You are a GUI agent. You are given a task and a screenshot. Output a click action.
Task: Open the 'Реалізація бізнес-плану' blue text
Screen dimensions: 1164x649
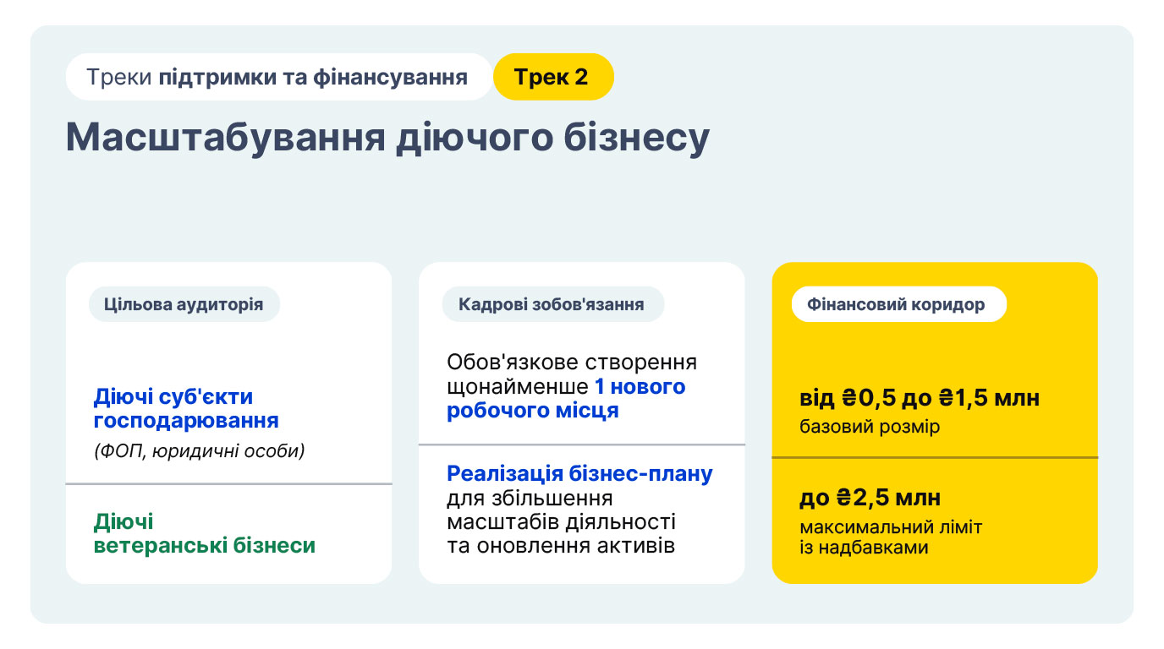[x=579, y=473]
